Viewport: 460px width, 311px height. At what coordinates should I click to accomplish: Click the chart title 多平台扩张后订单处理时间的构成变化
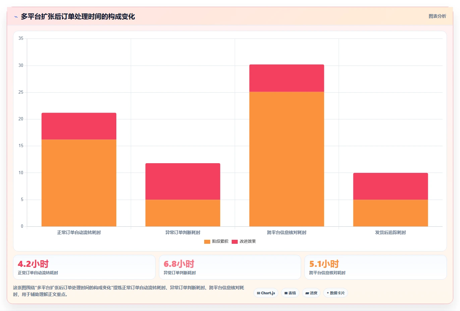click(78, 17)
